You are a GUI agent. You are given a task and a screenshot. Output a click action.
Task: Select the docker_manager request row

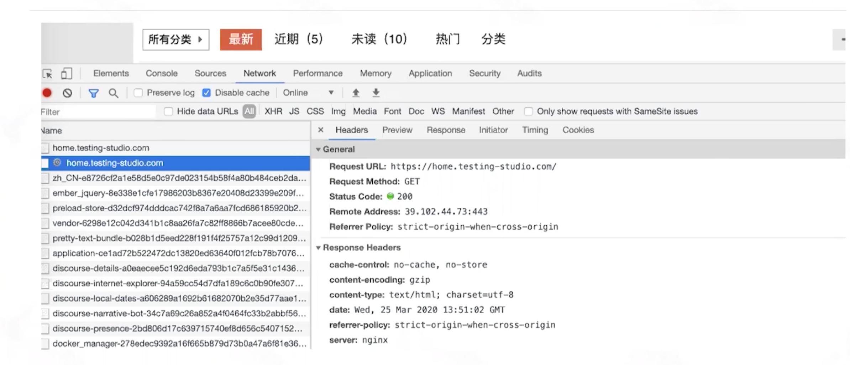coord(175,344)
